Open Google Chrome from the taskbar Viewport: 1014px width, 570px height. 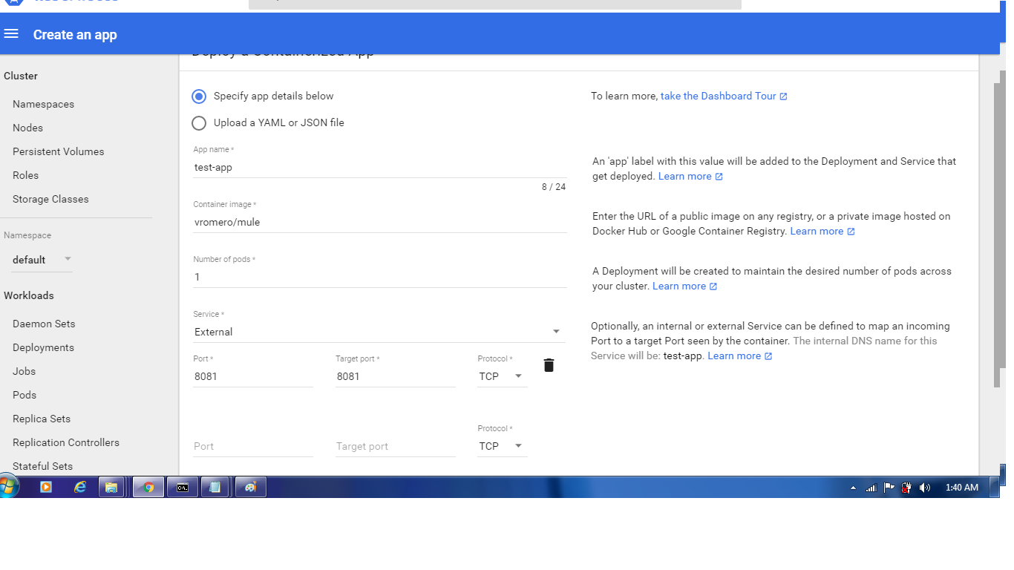tap(148, 488)
